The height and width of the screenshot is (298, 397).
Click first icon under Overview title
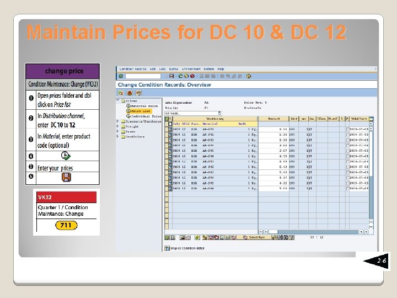pos(121,93)
